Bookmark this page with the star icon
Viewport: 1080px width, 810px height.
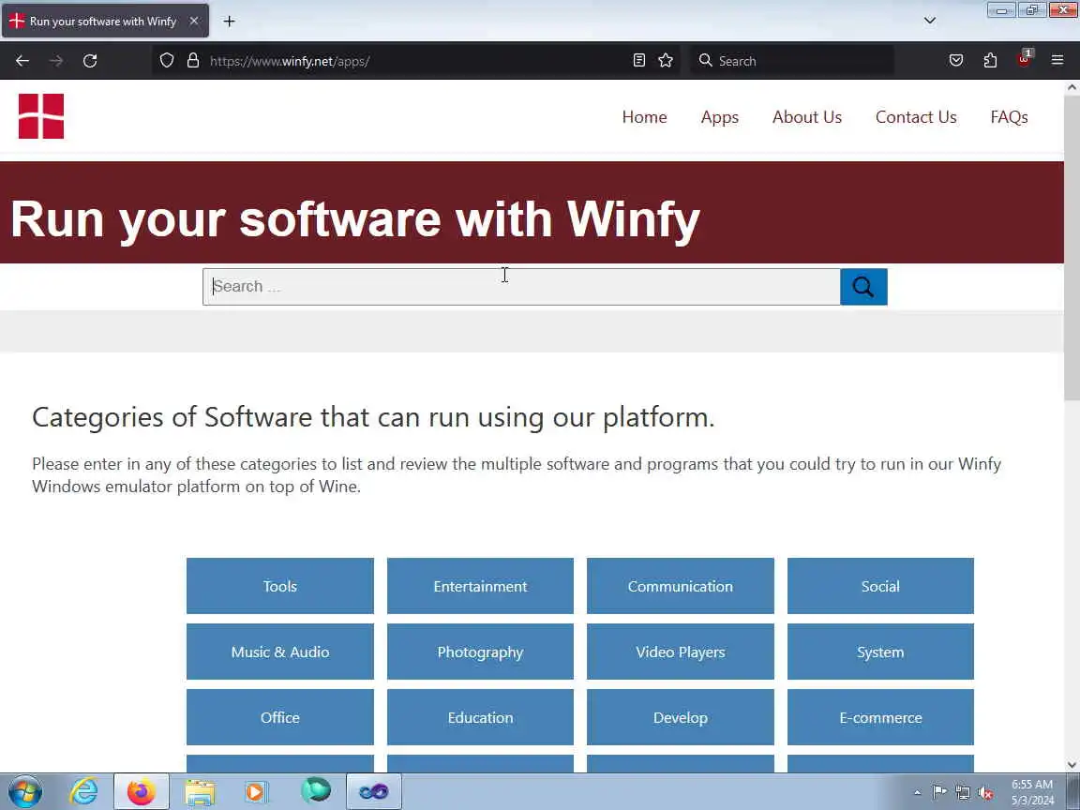click(x=666, y=61)
